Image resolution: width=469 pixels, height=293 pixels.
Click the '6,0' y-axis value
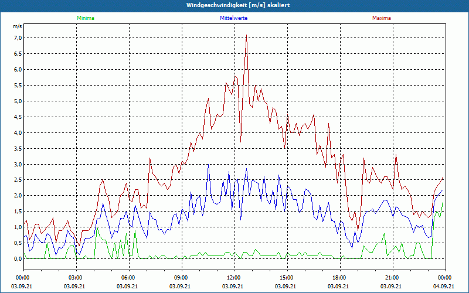tap(18, 69)
